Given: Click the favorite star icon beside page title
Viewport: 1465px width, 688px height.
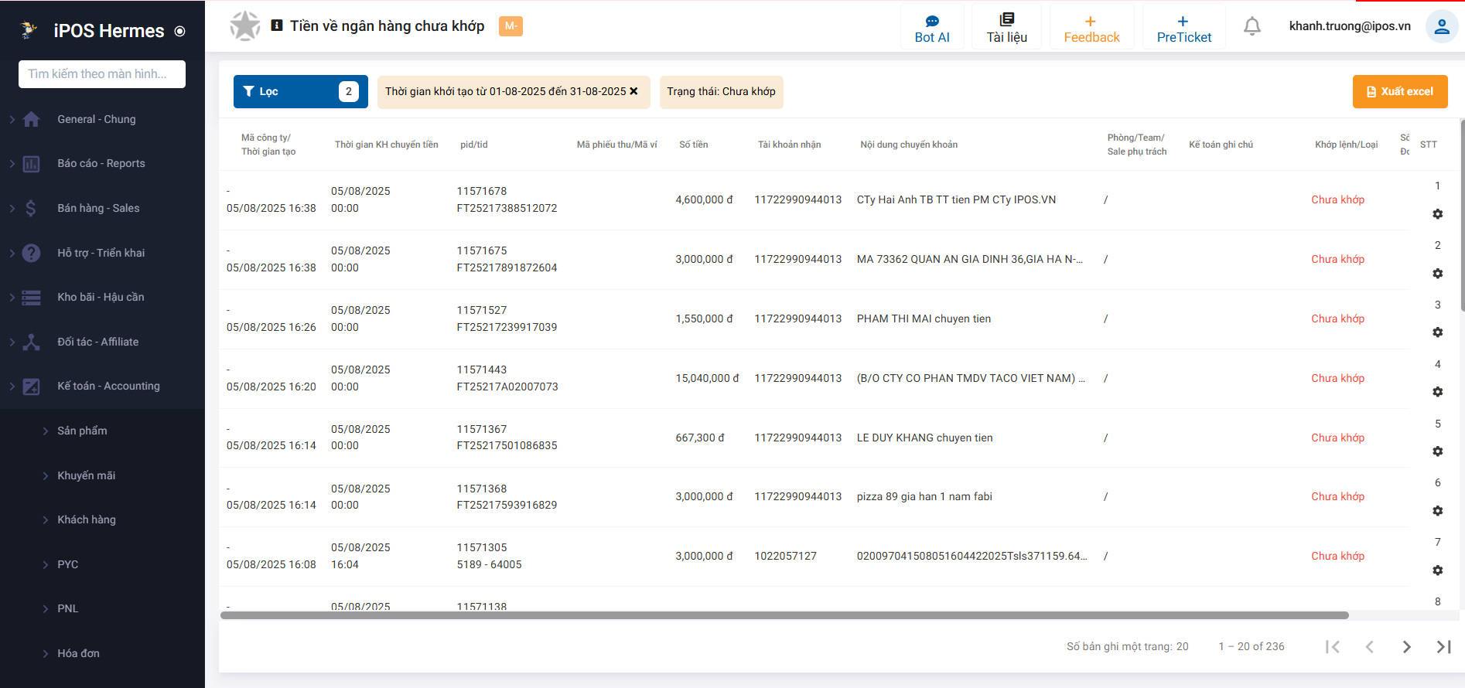Looking at the screenshot, I should pyautogui.click(x=244, y=26).
